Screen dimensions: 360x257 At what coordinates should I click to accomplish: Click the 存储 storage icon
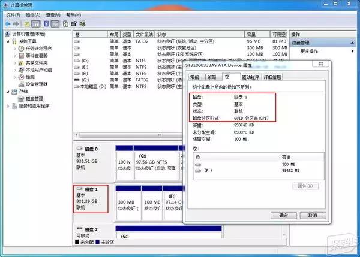[14, 92]
